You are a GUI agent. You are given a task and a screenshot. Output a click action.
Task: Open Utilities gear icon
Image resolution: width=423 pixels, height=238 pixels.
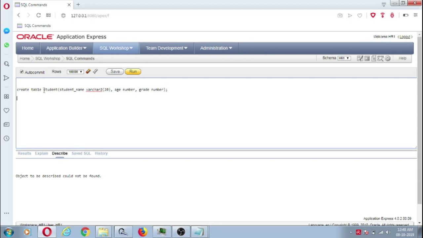point(388,58)
